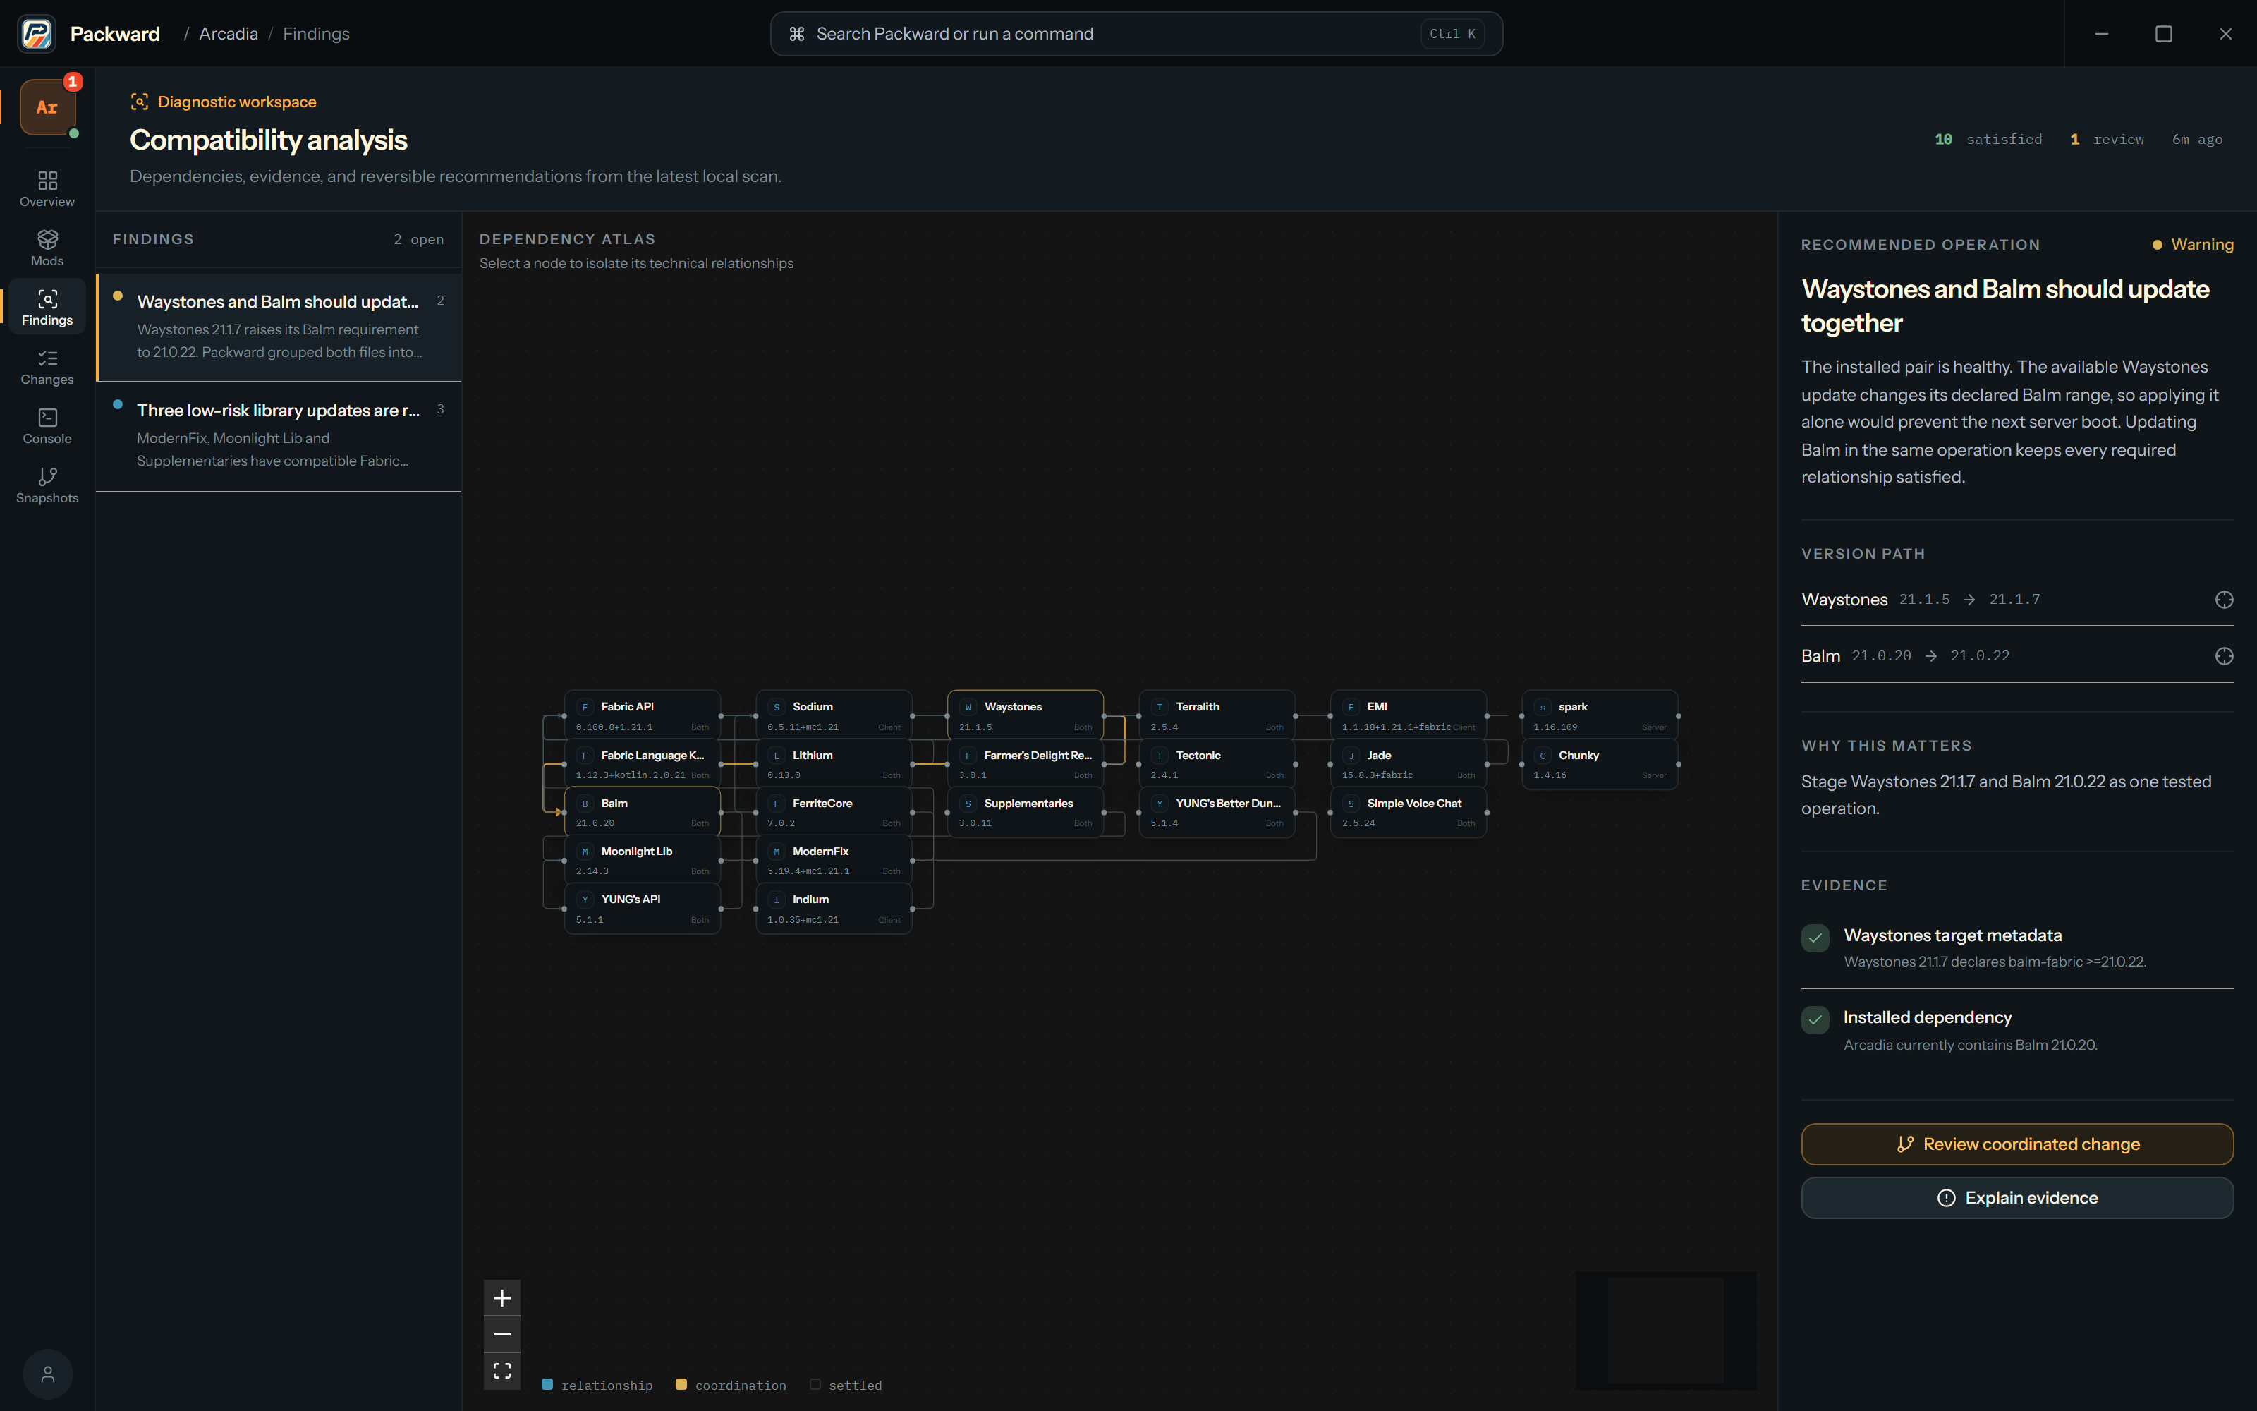Click the Arcadia breadcrumb link

[x=229, y=34]
